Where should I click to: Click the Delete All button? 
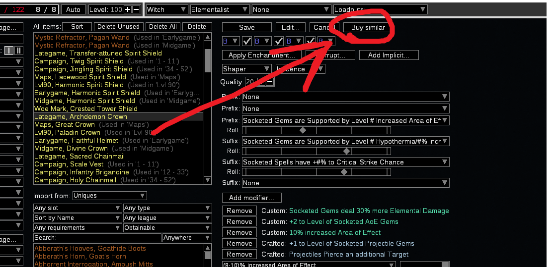[163, 26]
